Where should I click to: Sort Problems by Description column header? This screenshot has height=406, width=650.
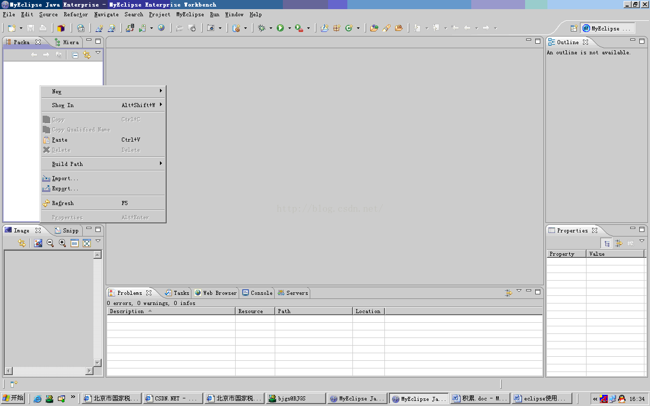pyautogui.click(x=171, y=311)
